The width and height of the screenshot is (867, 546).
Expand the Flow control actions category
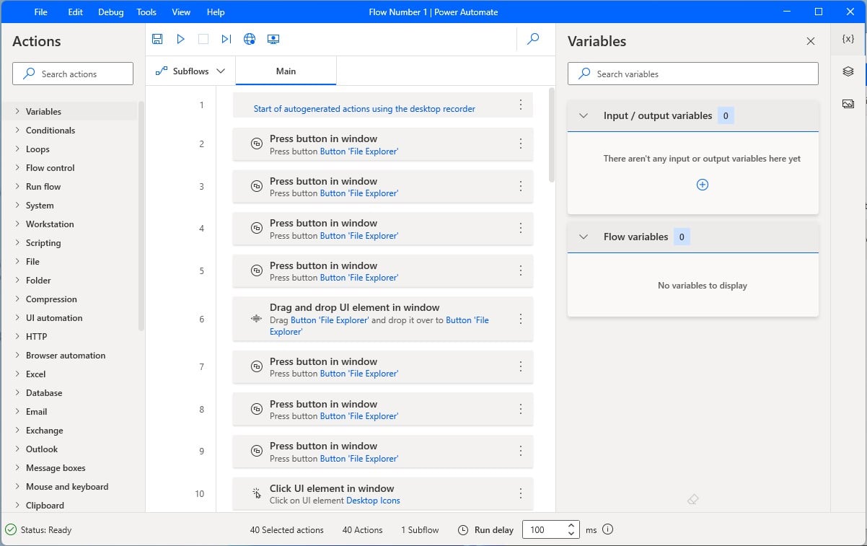(17, 167)
